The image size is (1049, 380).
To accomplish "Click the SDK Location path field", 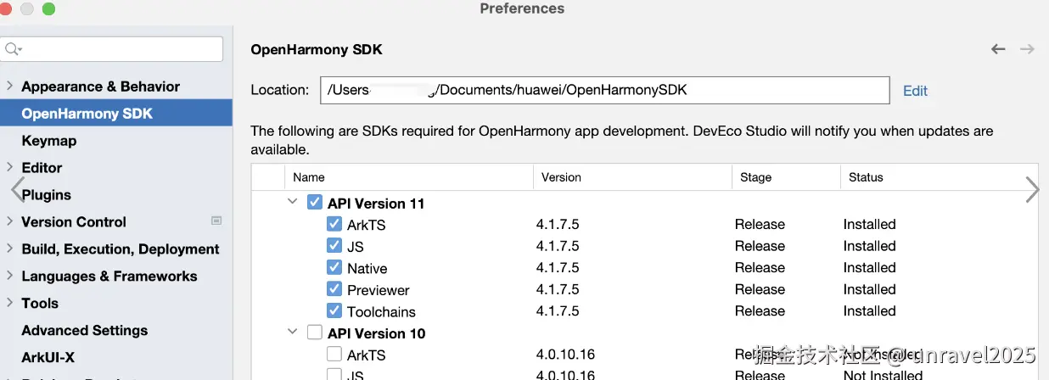I will 604,90.
